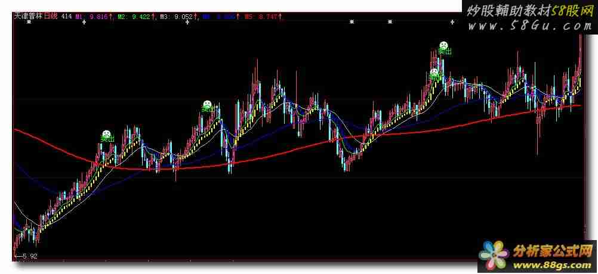Open the + info marker below the M1 value
The height and width of the screenshot is (274, 598).
click(84, 23)
